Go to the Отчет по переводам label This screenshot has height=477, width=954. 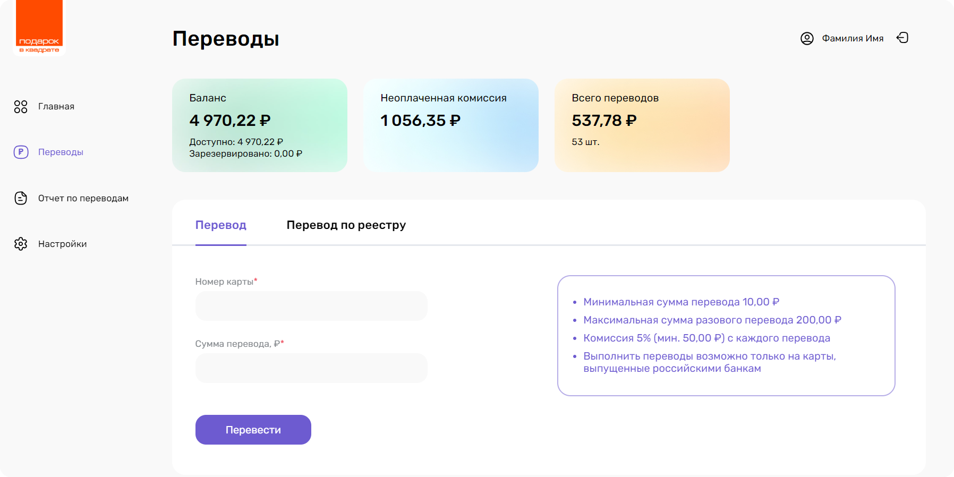pos(83,198)
